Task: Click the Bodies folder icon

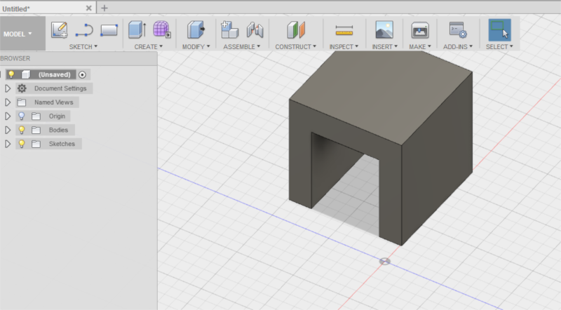Action: 36,130
